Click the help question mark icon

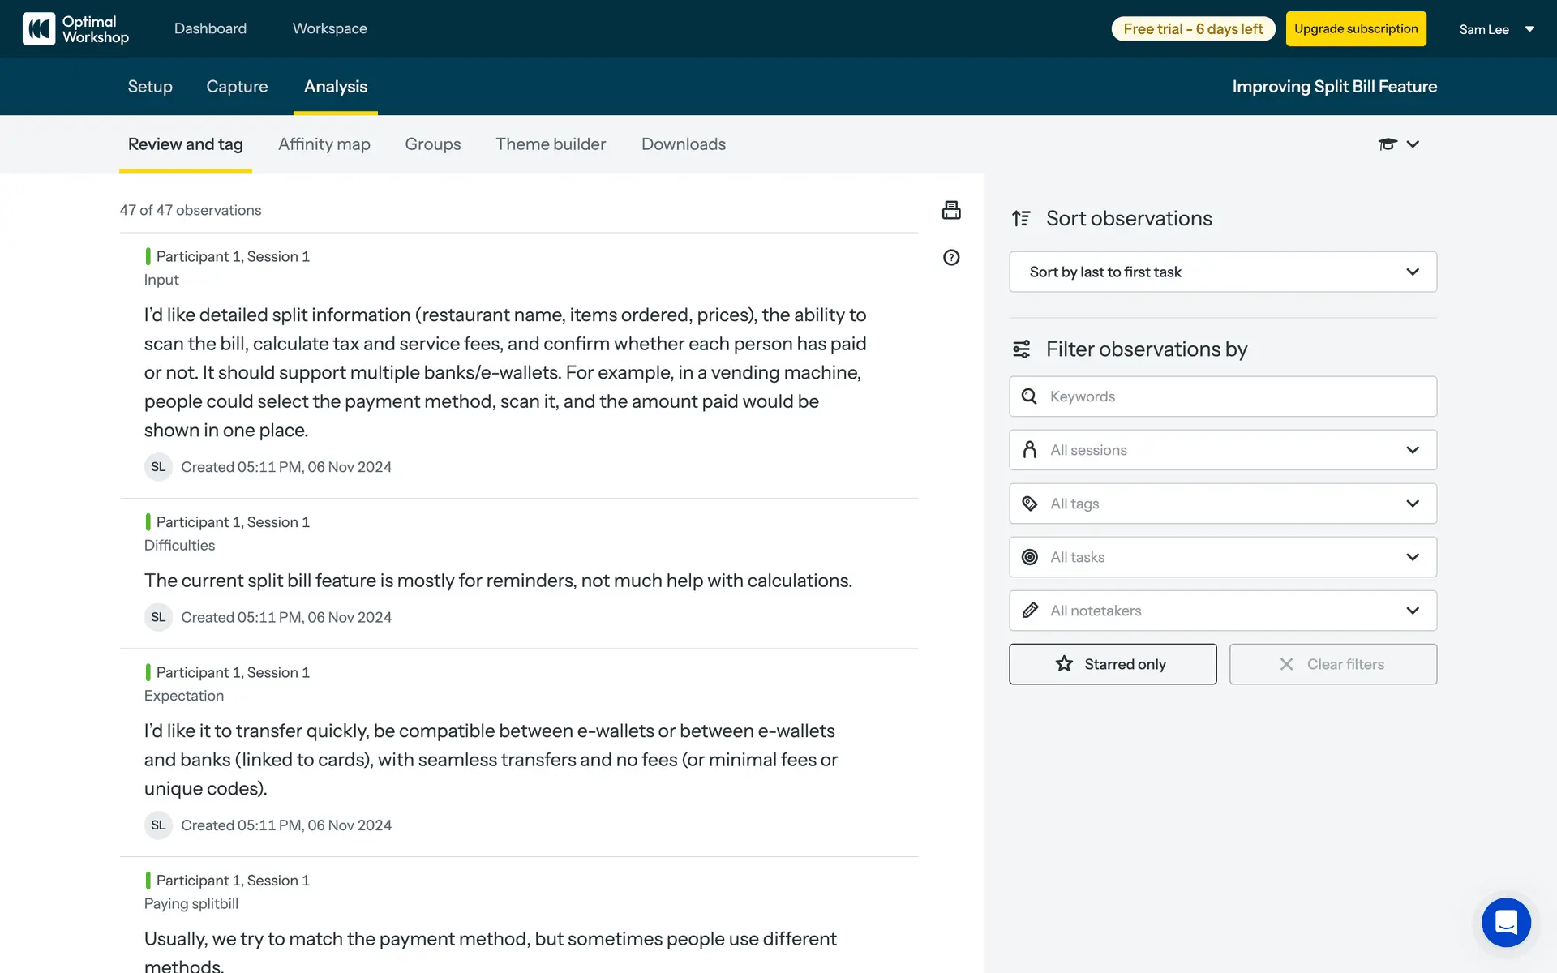pyautogui.click(x=951, y=258)
